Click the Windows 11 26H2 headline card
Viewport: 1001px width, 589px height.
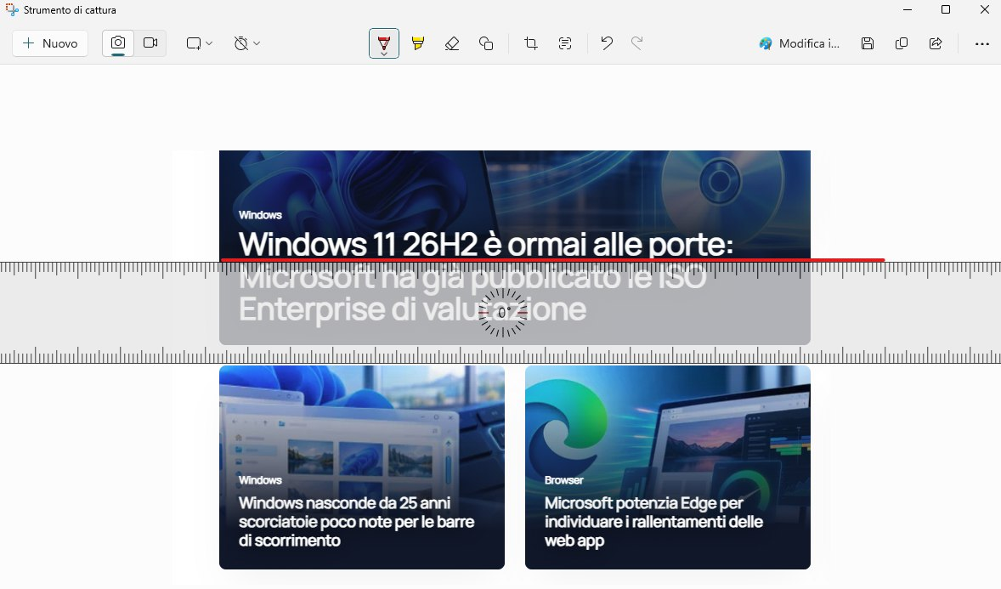(x=515, y=248)
